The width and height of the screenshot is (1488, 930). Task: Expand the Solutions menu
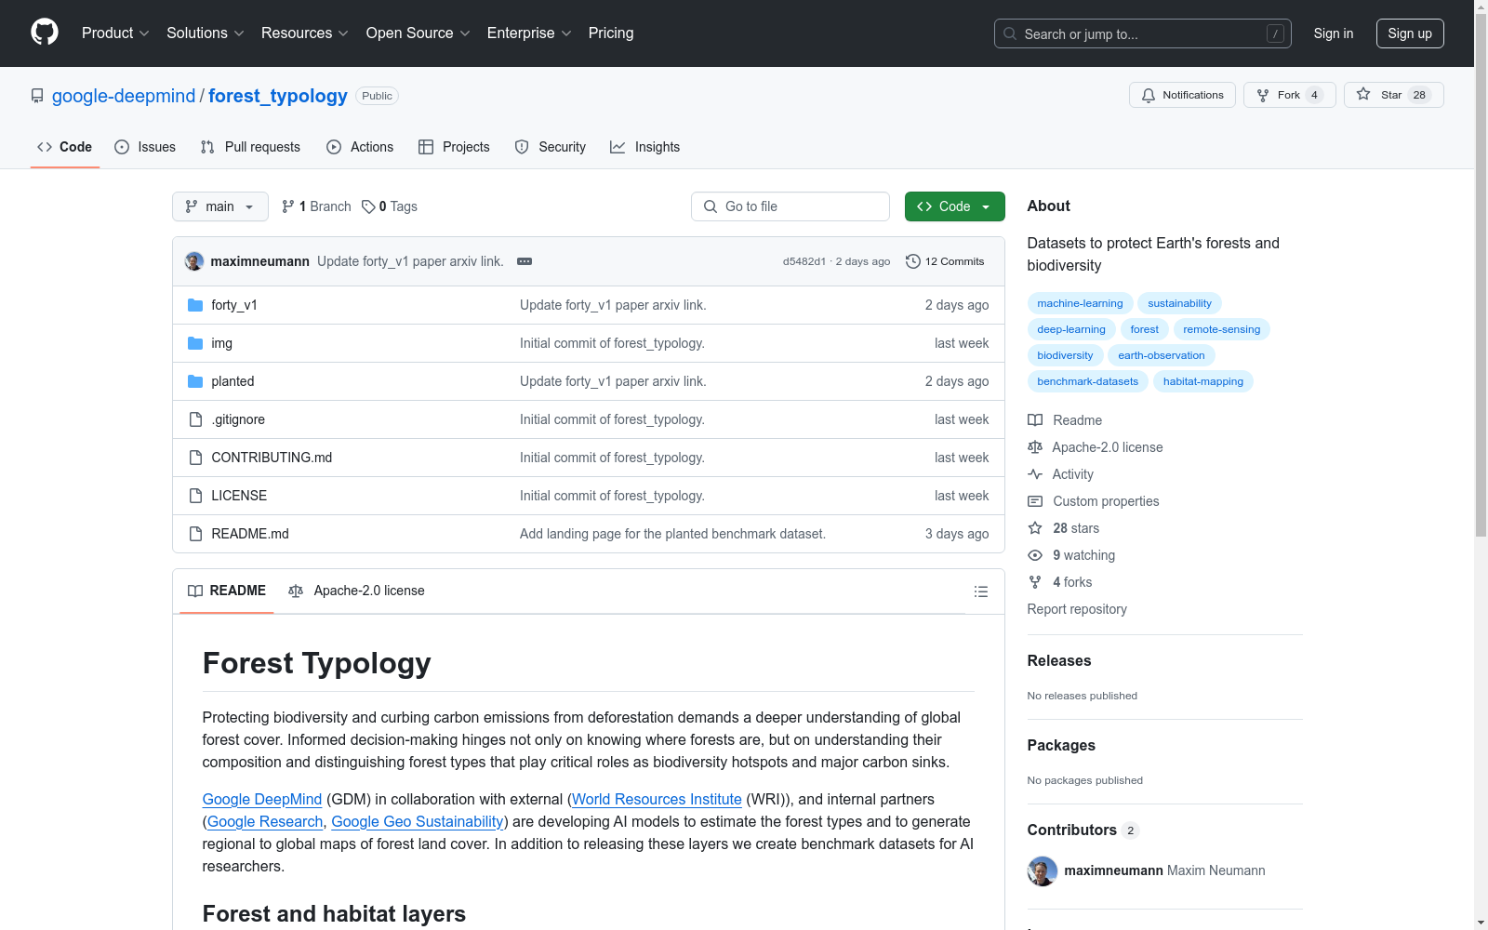pos(206,33)
